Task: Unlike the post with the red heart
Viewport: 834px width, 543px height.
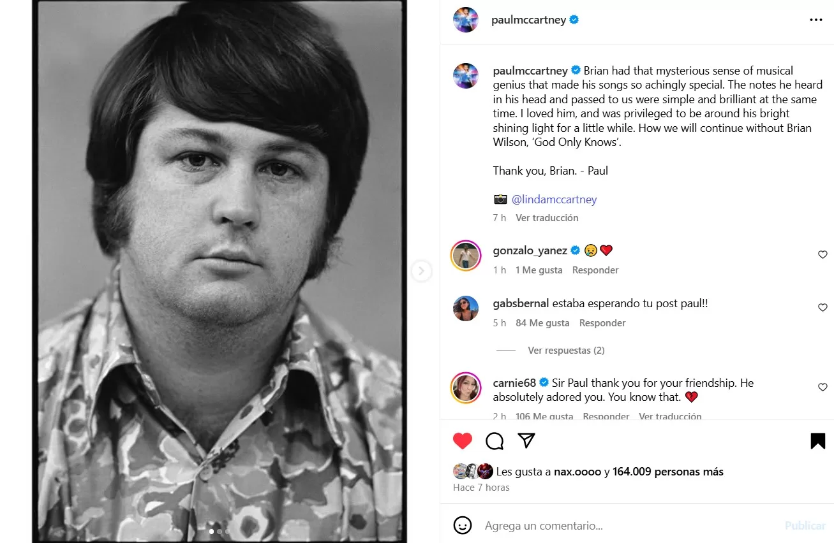Action: click(x=463, y=440)
